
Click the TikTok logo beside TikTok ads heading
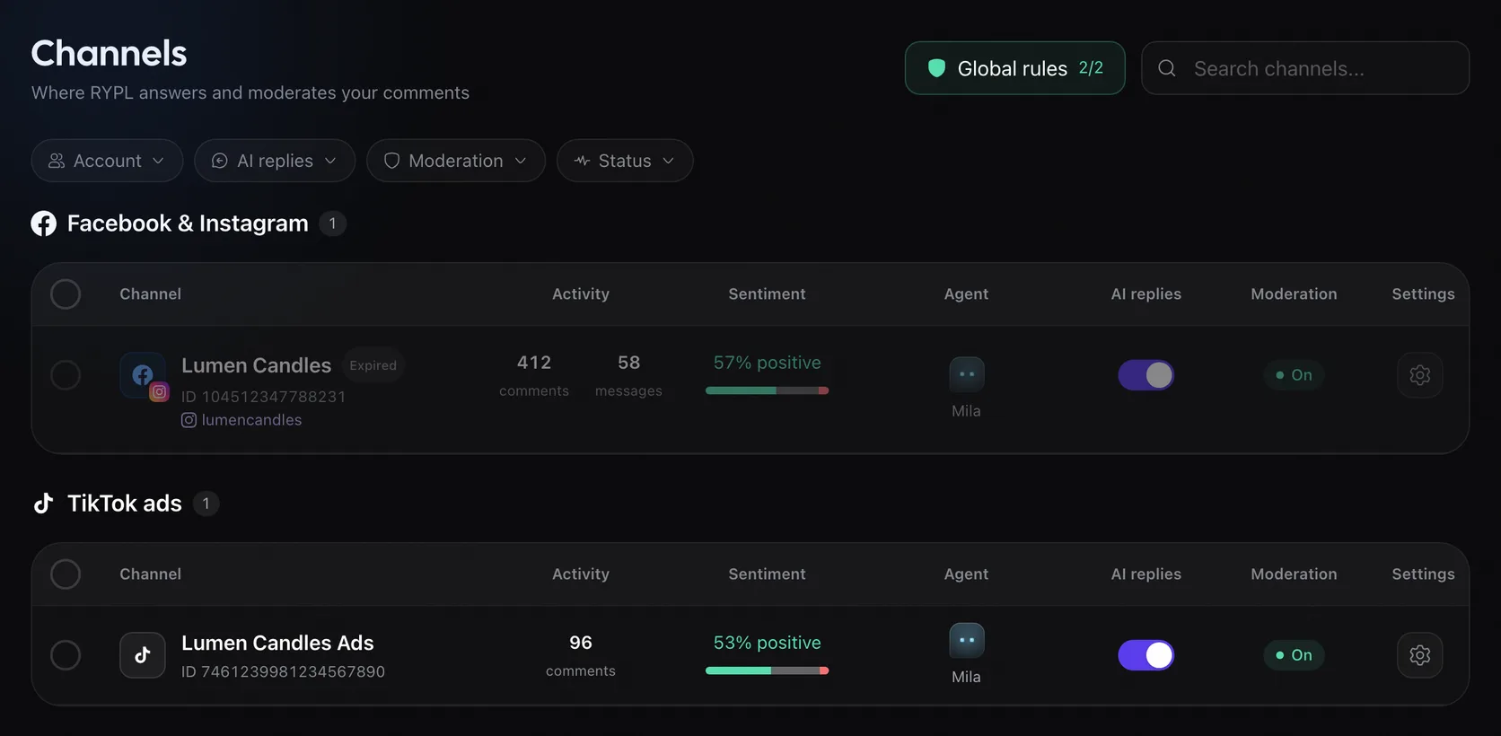pyautogui.click(x=43, y=504)
